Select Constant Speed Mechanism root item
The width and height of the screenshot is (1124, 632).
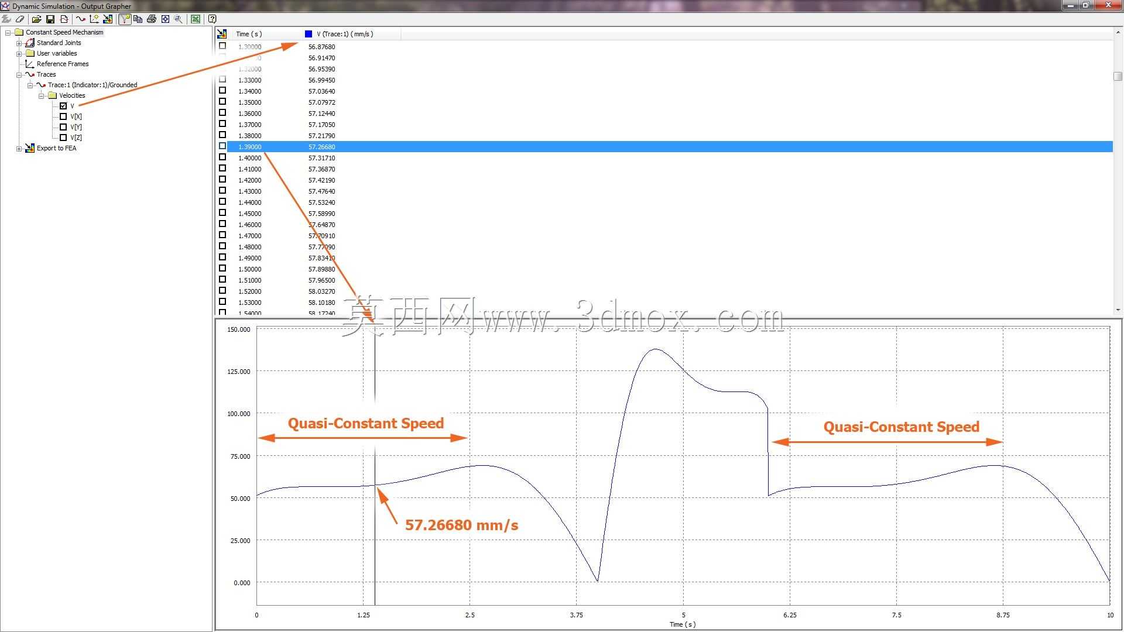point(64,32)
